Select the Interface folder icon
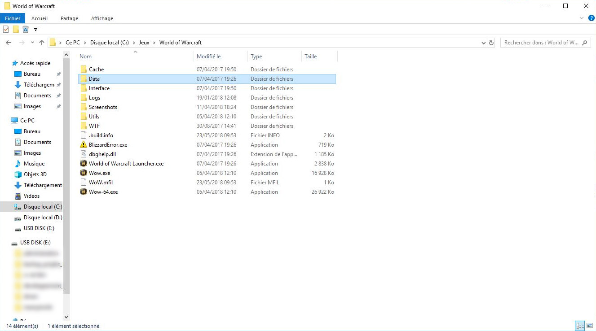This screenshot has height=331, width=596. point(84,88)
